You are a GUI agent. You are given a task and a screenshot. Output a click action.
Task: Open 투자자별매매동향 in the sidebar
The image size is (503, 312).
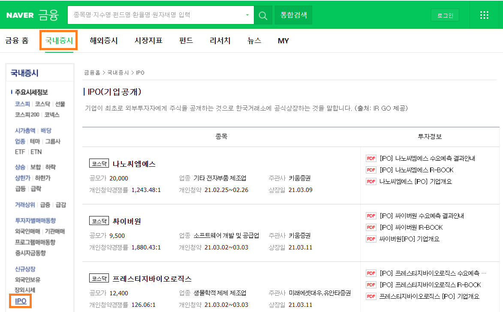[35, 221]
